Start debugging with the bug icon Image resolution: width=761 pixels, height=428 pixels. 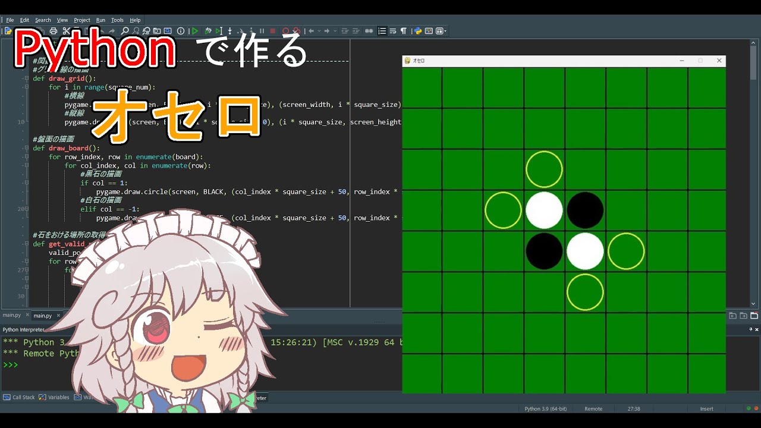(x=208, y=31)
